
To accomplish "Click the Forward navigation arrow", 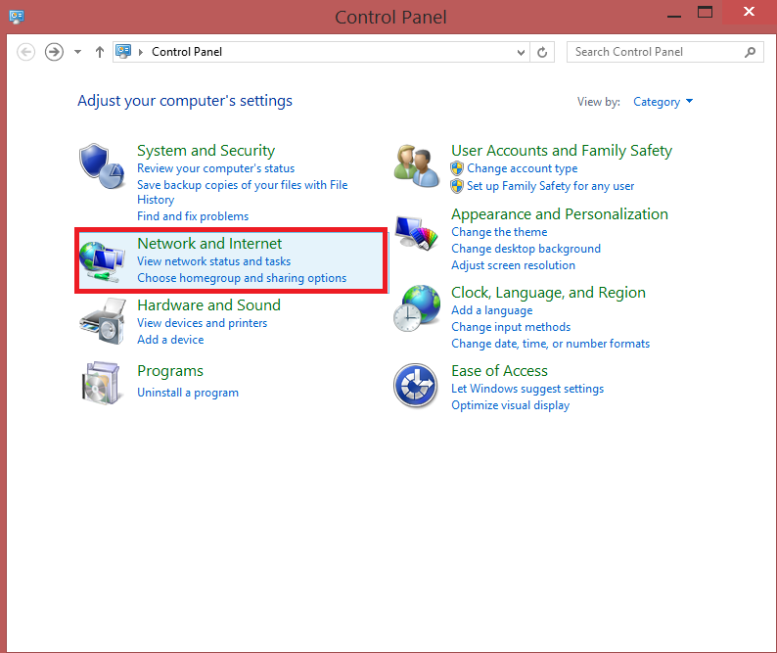I will point(54,52).
